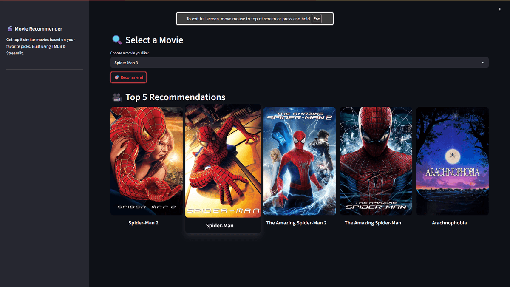Click the Arachnophobia title caption
The height and width of the screenshot is (287, 510).
[449, 223]
